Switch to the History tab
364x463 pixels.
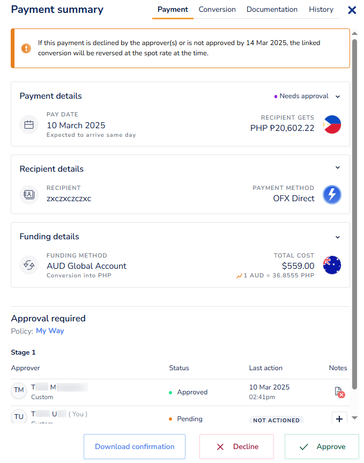[x=321, y=9]
